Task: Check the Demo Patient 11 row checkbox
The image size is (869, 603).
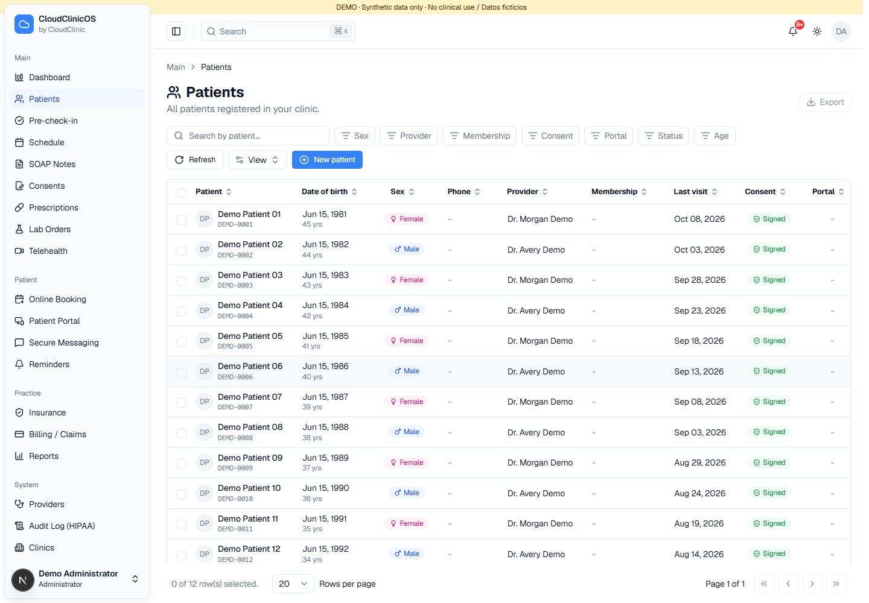Action: [182, 524]
